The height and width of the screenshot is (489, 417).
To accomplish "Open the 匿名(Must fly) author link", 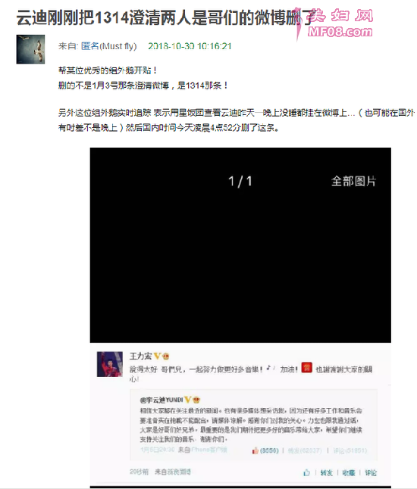I will pos(108,46).
